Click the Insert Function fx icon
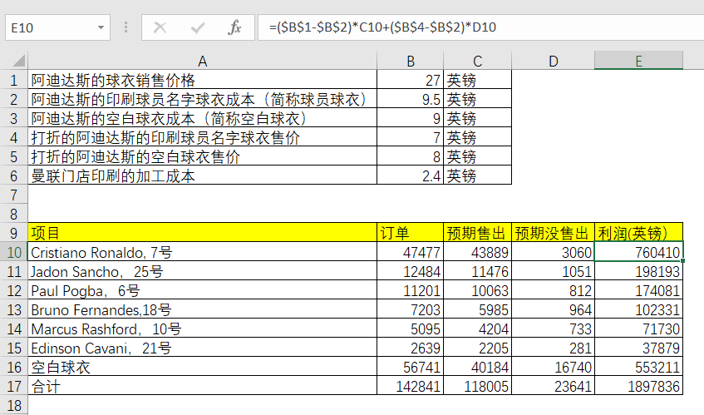The width and height of the screenshot is (704, 415). pyautogui.click(x=234, y=27)
